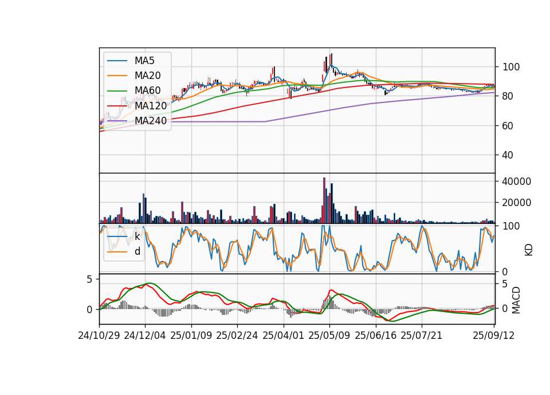Click the 80 price axis label

coord(508,96)
